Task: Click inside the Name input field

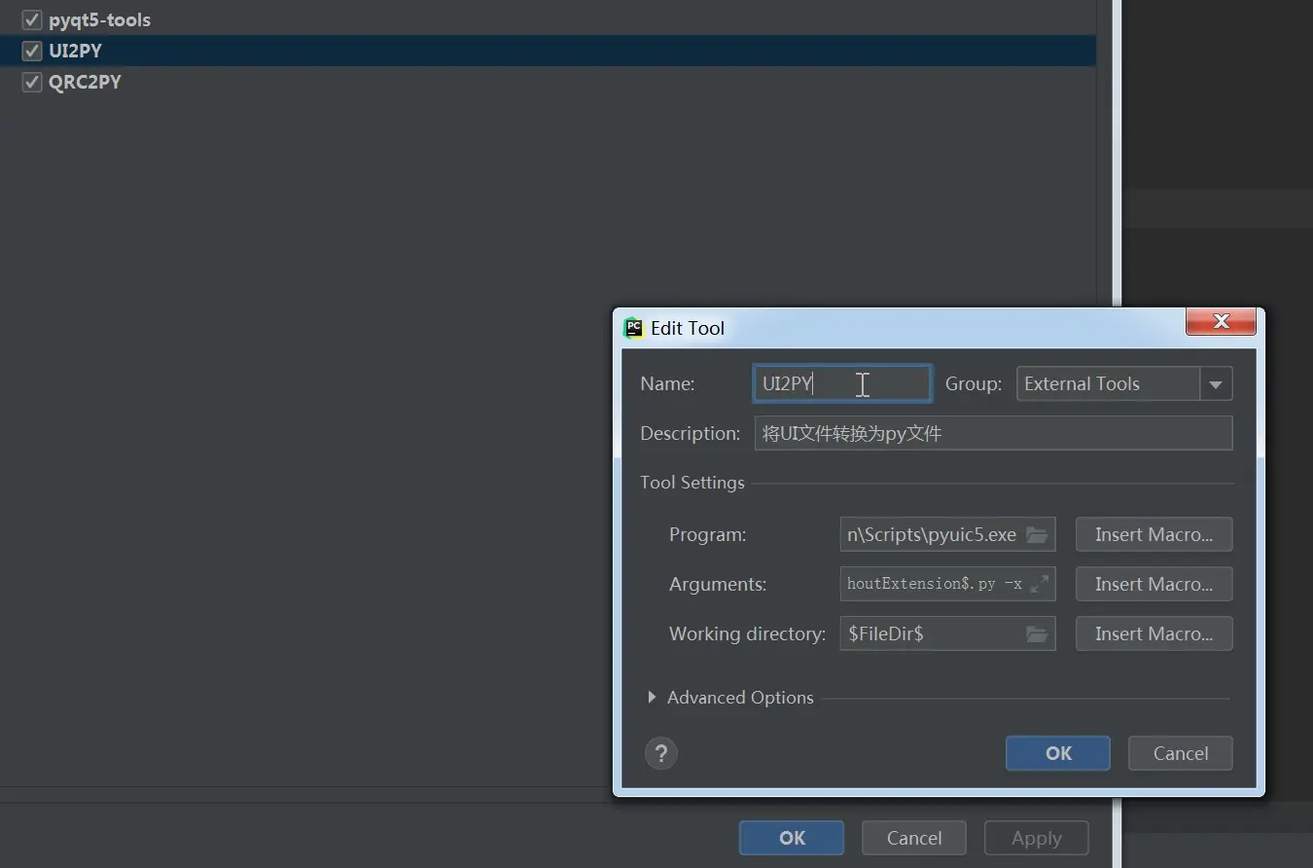Action: (x=842, y=383)
